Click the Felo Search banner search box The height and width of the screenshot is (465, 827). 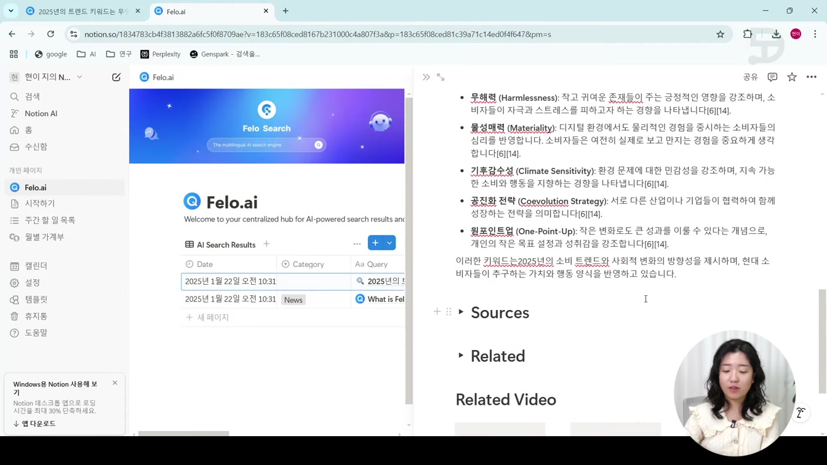(x=266, y=145)
